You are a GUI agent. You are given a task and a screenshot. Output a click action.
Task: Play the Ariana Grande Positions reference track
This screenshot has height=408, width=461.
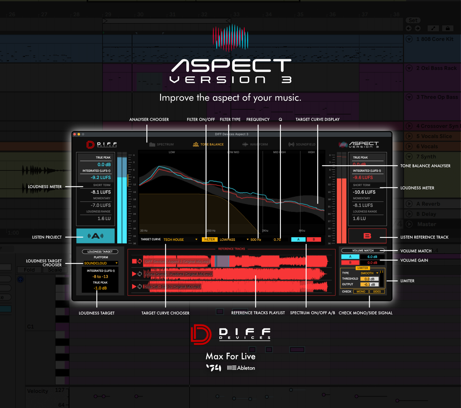(134, 274)
